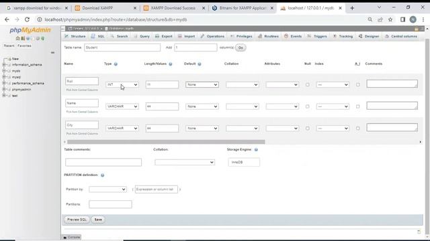Viewport: 430px width, 241px height.
Task: Click the Storage Engine help icon
Action: (x=256, y=150)
